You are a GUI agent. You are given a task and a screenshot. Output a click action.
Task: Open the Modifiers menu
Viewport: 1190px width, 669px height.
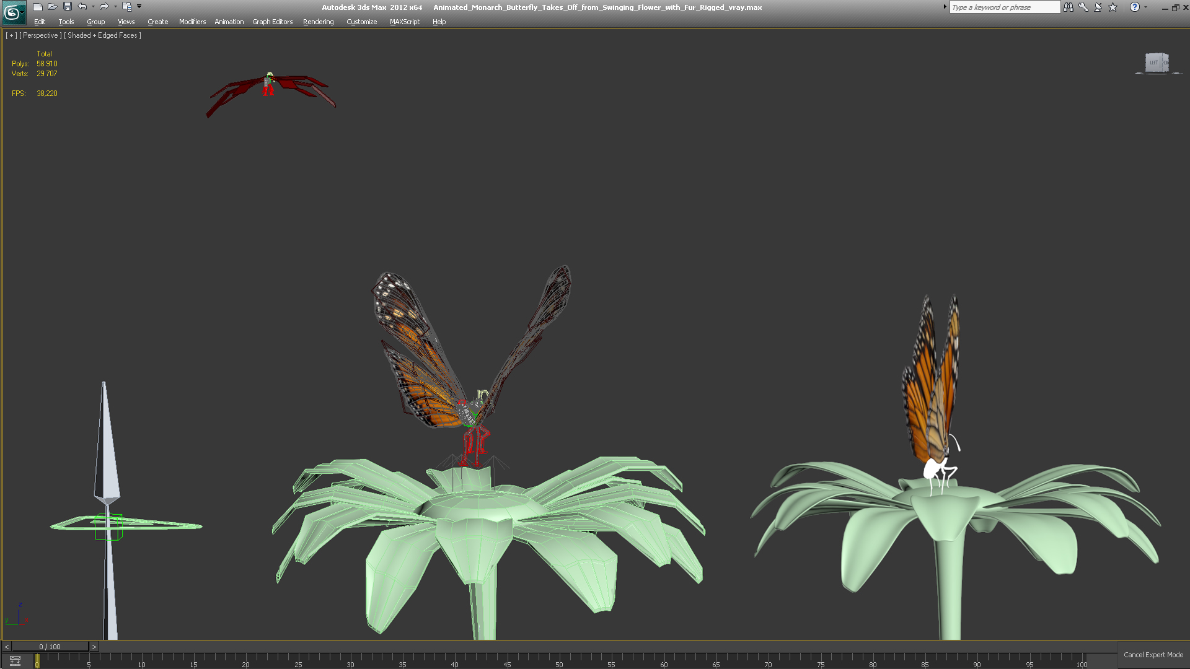pos(192,22)
